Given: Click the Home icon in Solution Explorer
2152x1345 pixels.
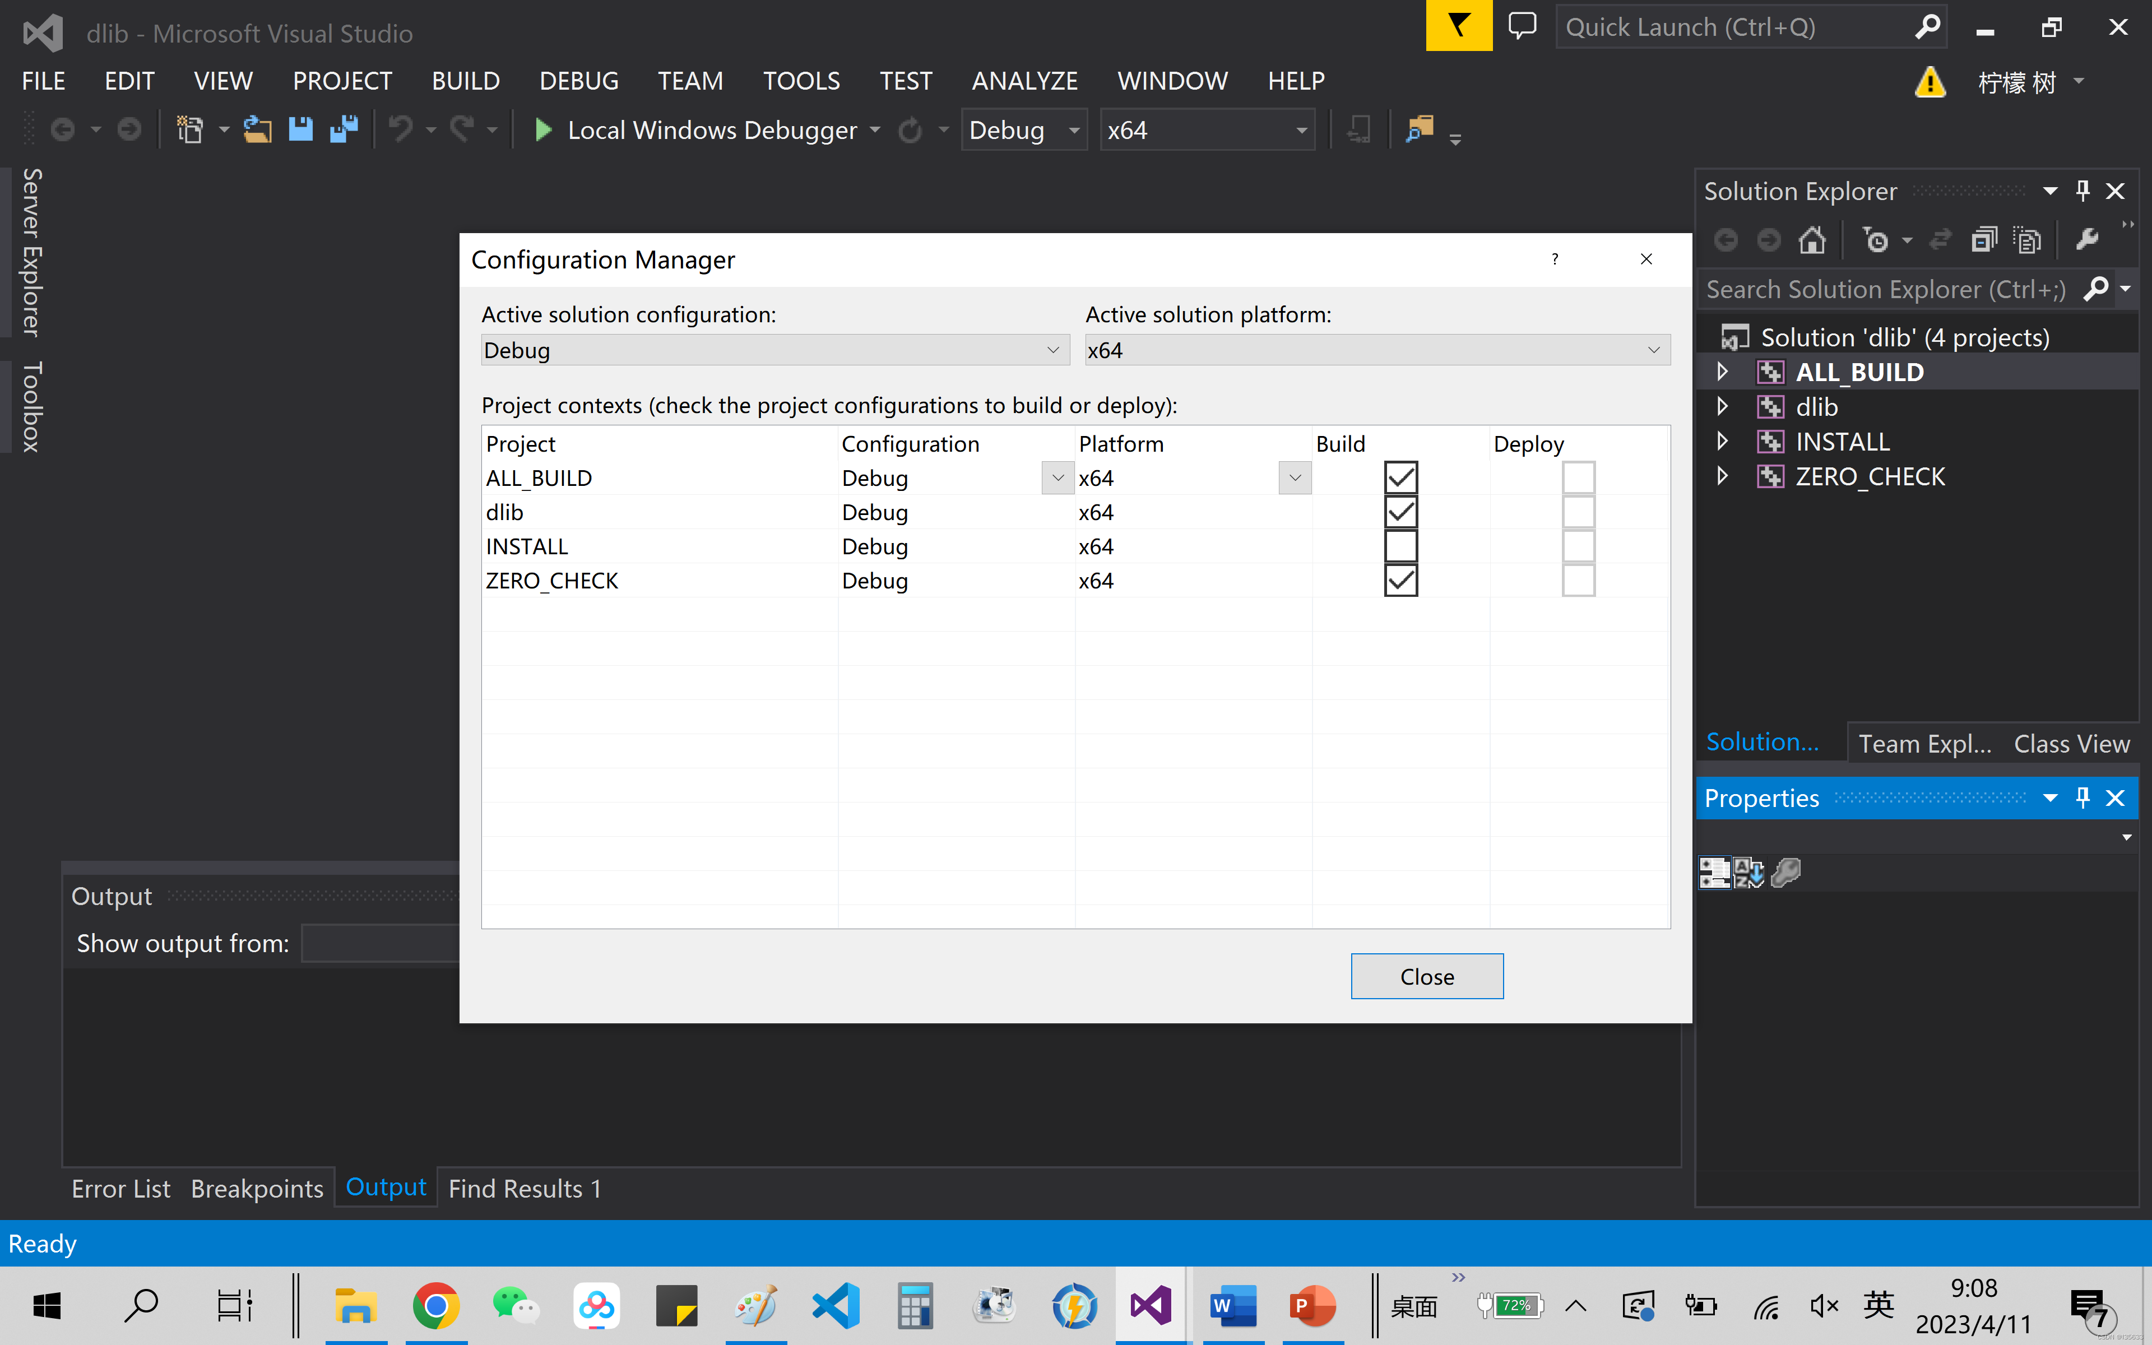Looking at the screenshot, I should [1812, 239].
